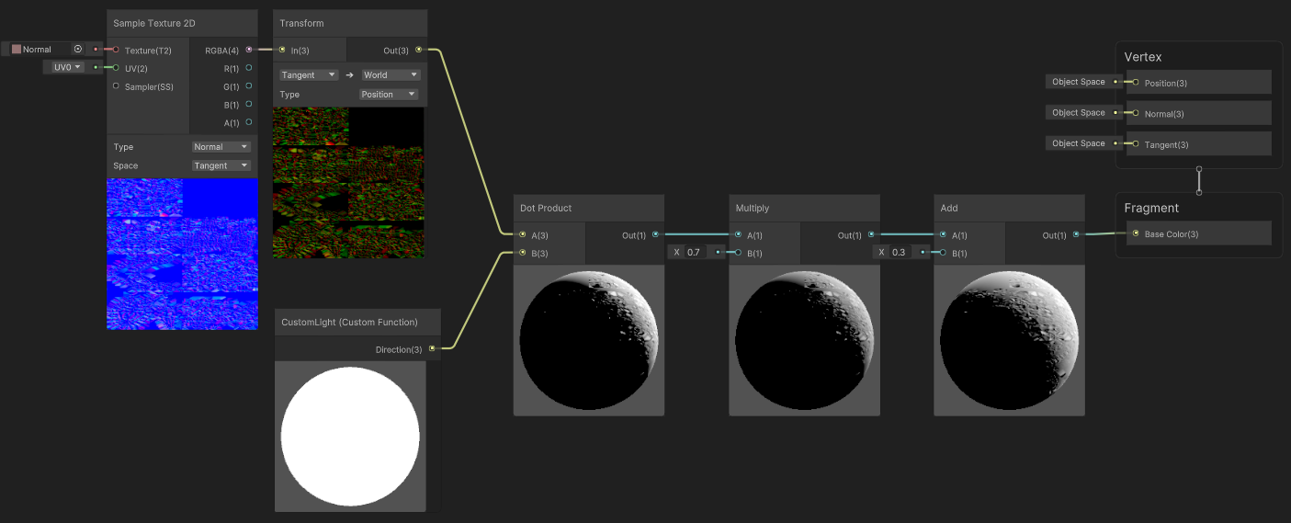This screenshot has width=1291, height=523.
Task: Click the A(1) output port on Sample Texture
Action: pos(249,122)
